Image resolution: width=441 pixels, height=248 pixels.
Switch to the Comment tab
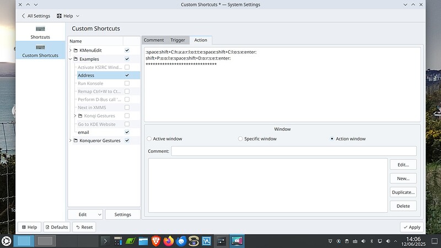click(x=154, y=40)
